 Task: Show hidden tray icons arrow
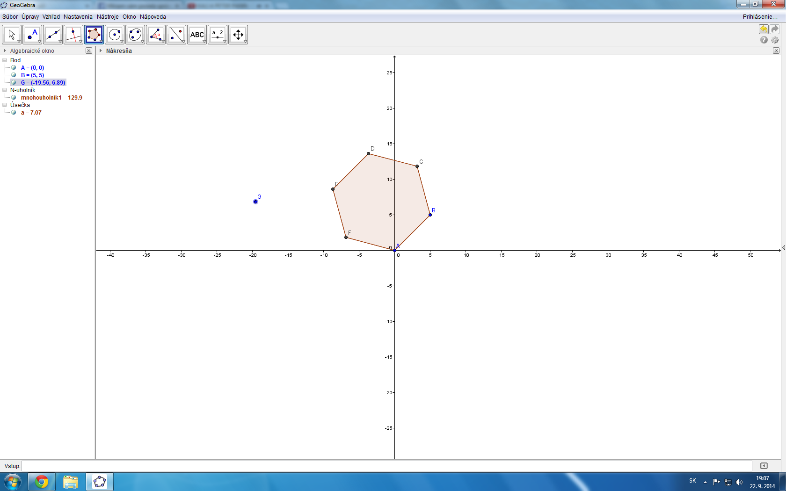(x=705, y=482)
